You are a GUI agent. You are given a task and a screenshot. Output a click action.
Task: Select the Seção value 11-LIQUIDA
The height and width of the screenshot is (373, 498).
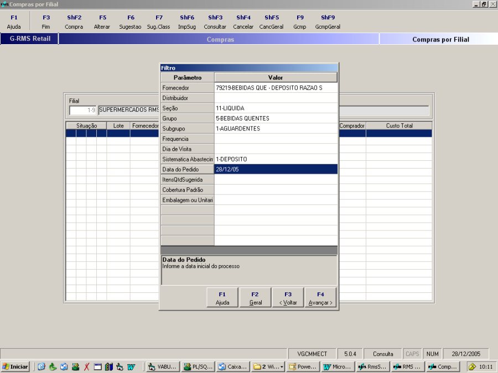coord(276,108)
